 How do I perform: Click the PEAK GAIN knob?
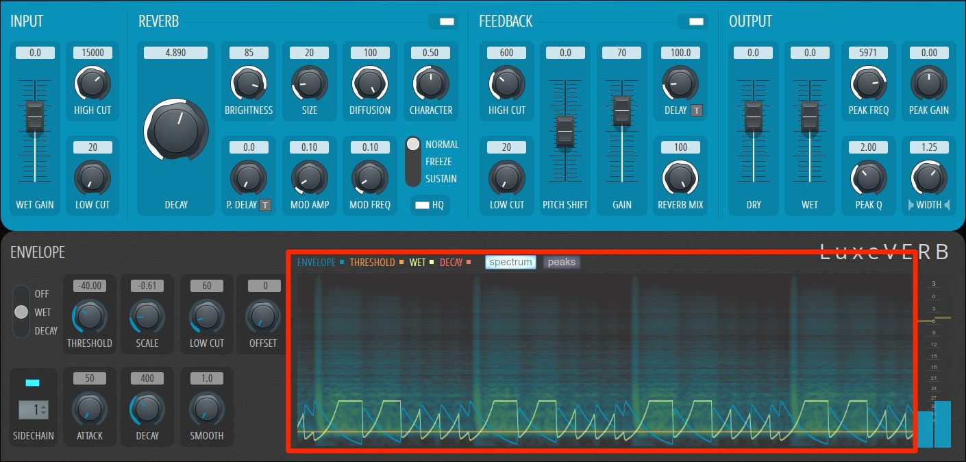pos(929,84)
